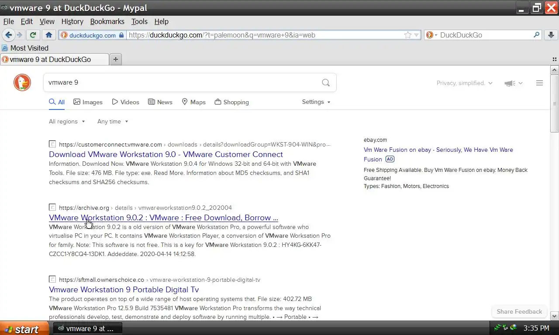This screenshot has height=335, width=559.
Task: Go back with the browser back arrow
Action: 8,35
